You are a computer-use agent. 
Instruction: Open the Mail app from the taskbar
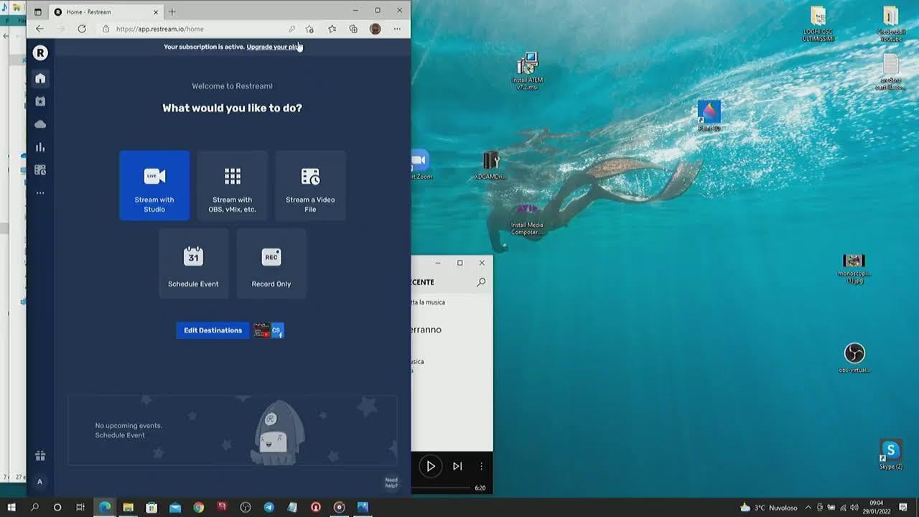175,507
